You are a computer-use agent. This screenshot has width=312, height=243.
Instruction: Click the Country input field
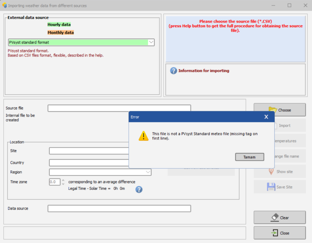[89, 163]
